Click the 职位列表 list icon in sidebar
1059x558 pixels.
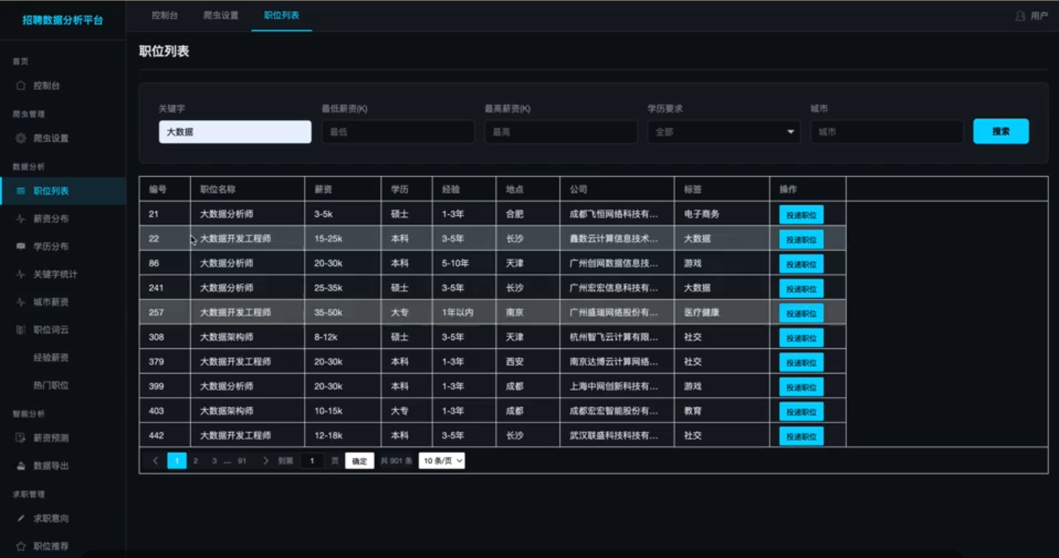click(21, 191)
